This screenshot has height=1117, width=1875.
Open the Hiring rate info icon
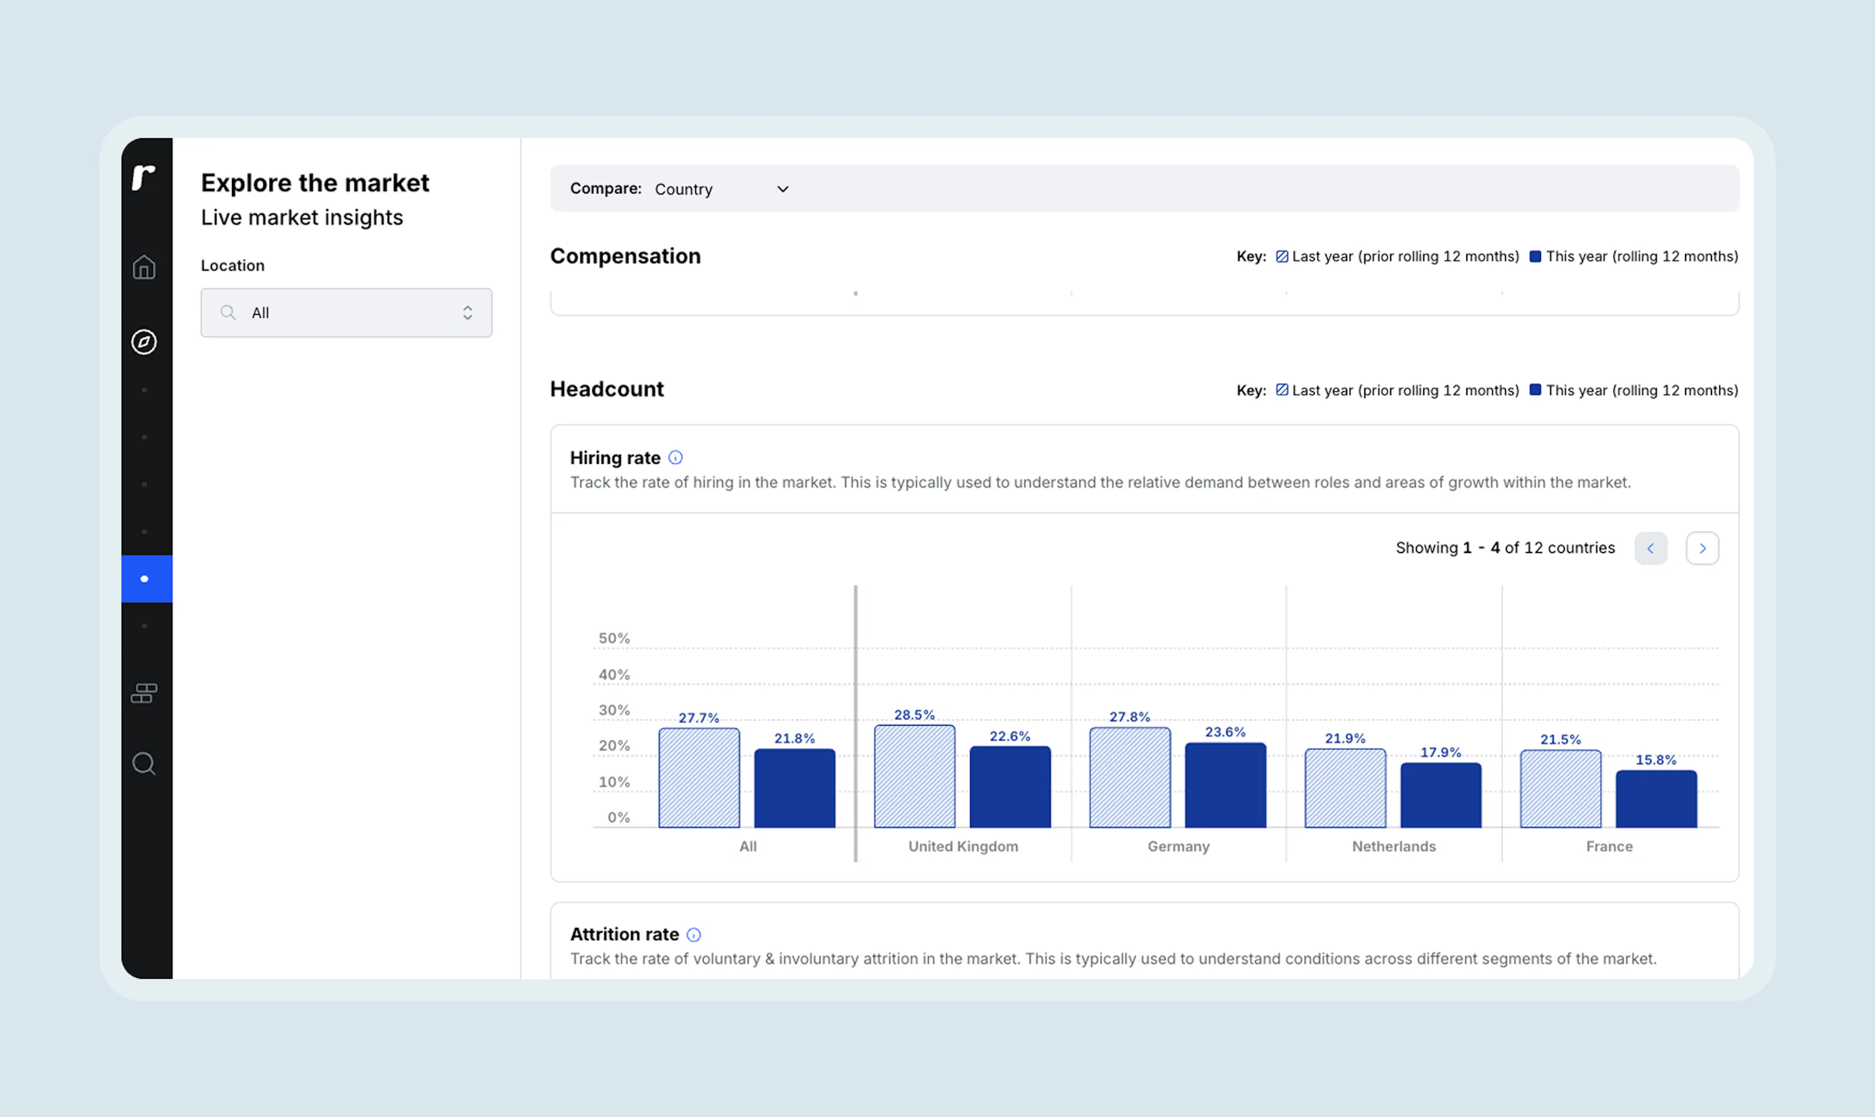[676, 458]
